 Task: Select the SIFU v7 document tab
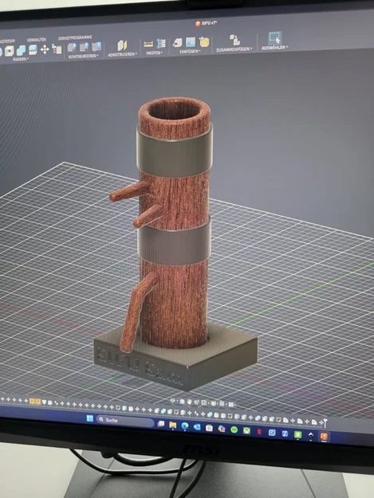pos(207,23)
